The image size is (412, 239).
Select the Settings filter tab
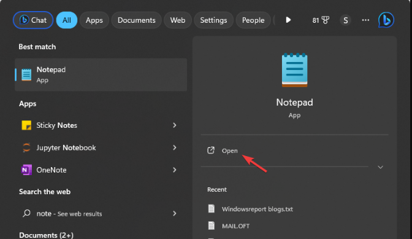pos(213,20)
